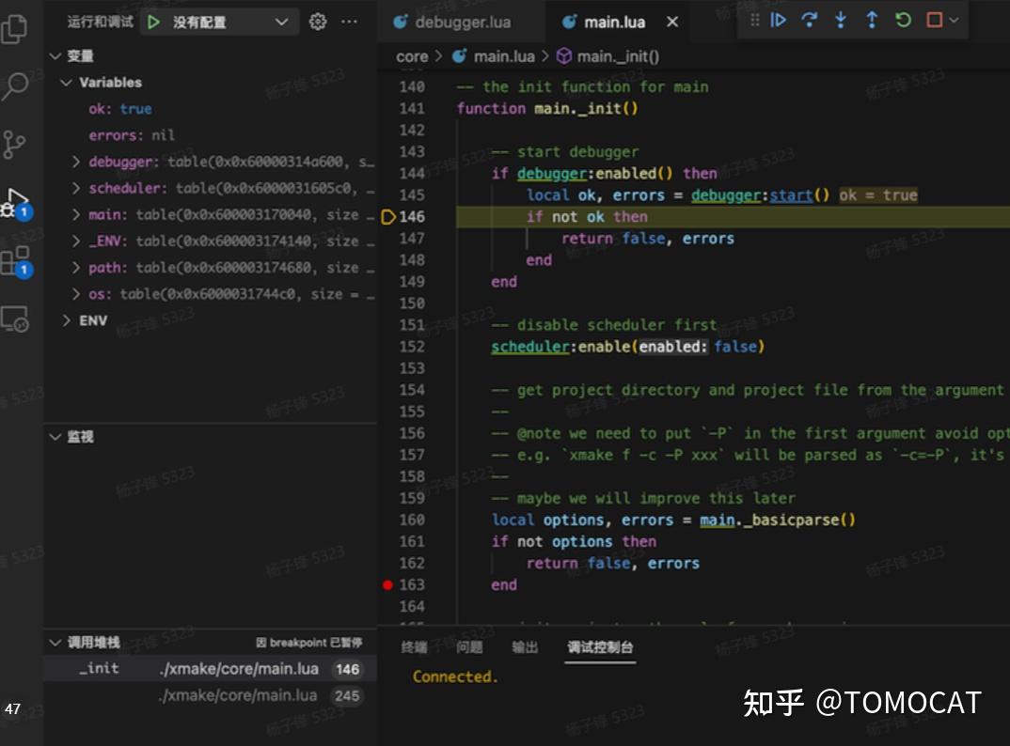Click the Connected. console message
This screenshot has width=1010, height=746.
tap(455, 676)
